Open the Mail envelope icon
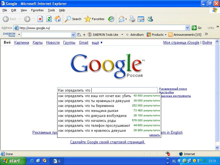Screen dimensions: 220x165 [x=122, y=19]
